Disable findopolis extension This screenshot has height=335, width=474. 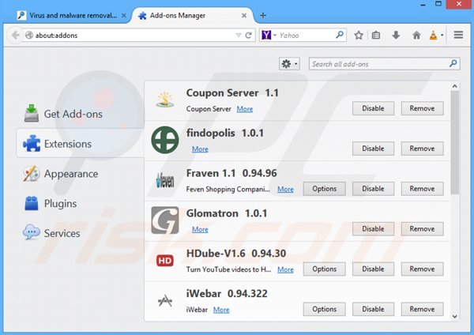(x=373, y=149)
